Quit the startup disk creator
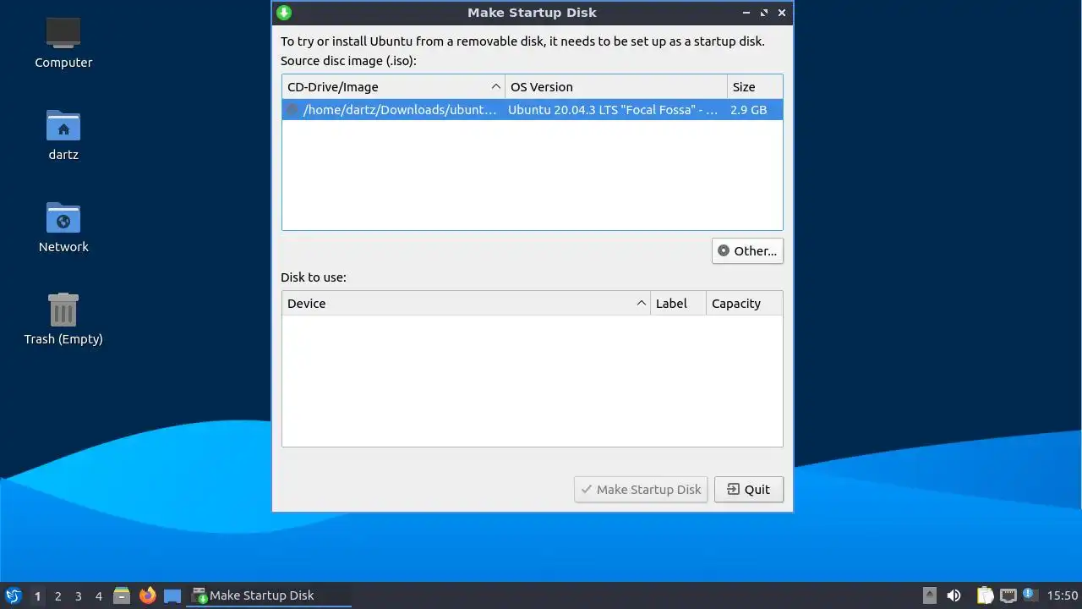The width and height of the screenshot is (1082, 609). 748,490
